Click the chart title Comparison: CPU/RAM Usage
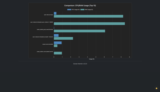Viewport: 160px width, 92px height. coord(80,6)
